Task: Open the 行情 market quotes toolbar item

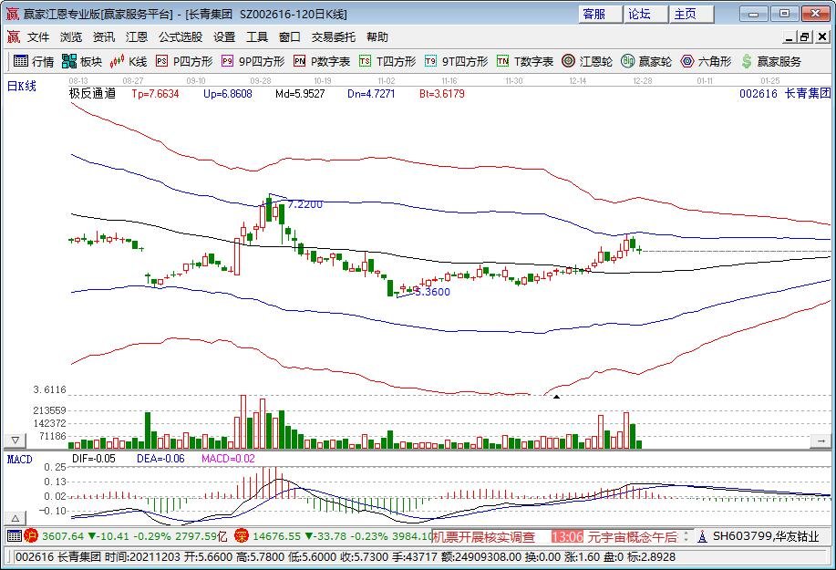Action: [x=34, y=61]
